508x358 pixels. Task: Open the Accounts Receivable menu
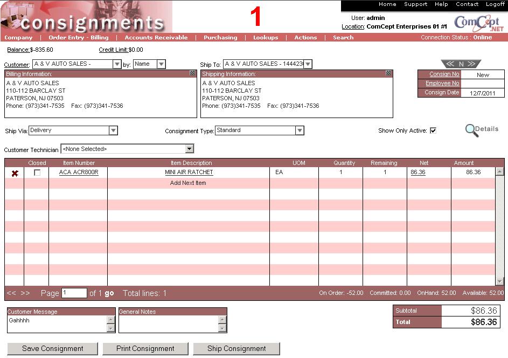coord(156,38)
